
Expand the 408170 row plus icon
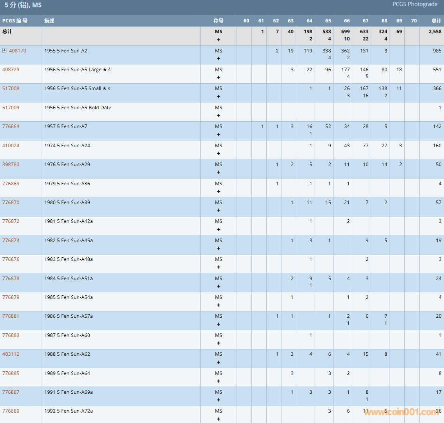point(4,50)
